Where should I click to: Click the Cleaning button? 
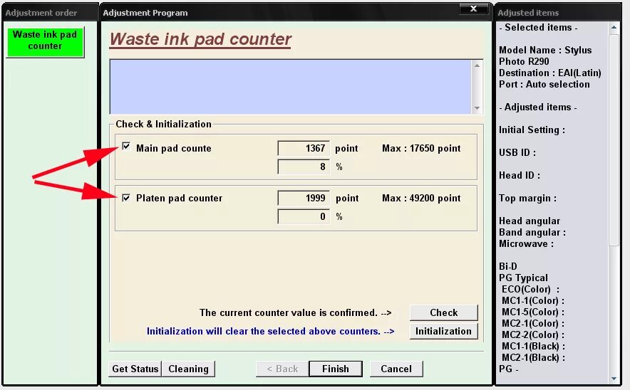pos(188,369)
